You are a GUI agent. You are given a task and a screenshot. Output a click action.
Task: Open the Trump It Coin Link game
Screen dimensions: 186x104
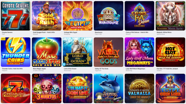78,88
